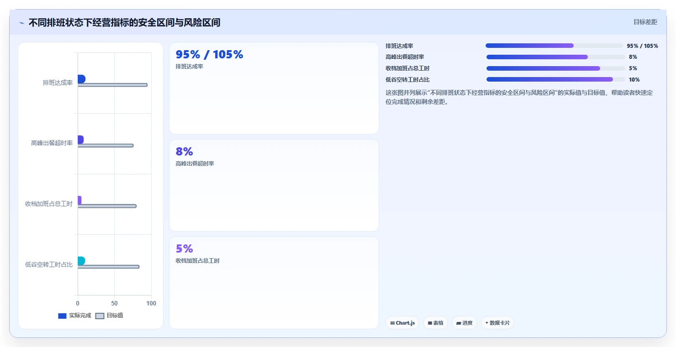
Task: Click the actual bar for 高峰出餐超时率
Action: pos(80,140)
